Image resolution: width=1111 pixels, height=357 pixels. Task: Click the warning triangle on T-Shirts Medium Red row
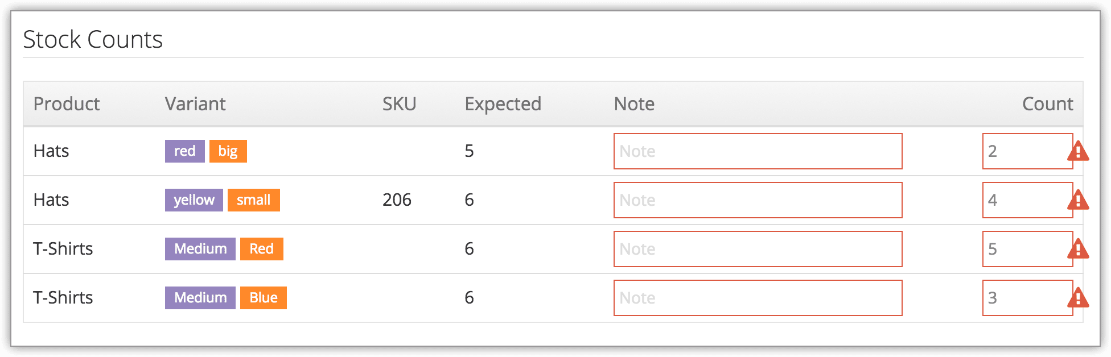tap(1078, 250)
